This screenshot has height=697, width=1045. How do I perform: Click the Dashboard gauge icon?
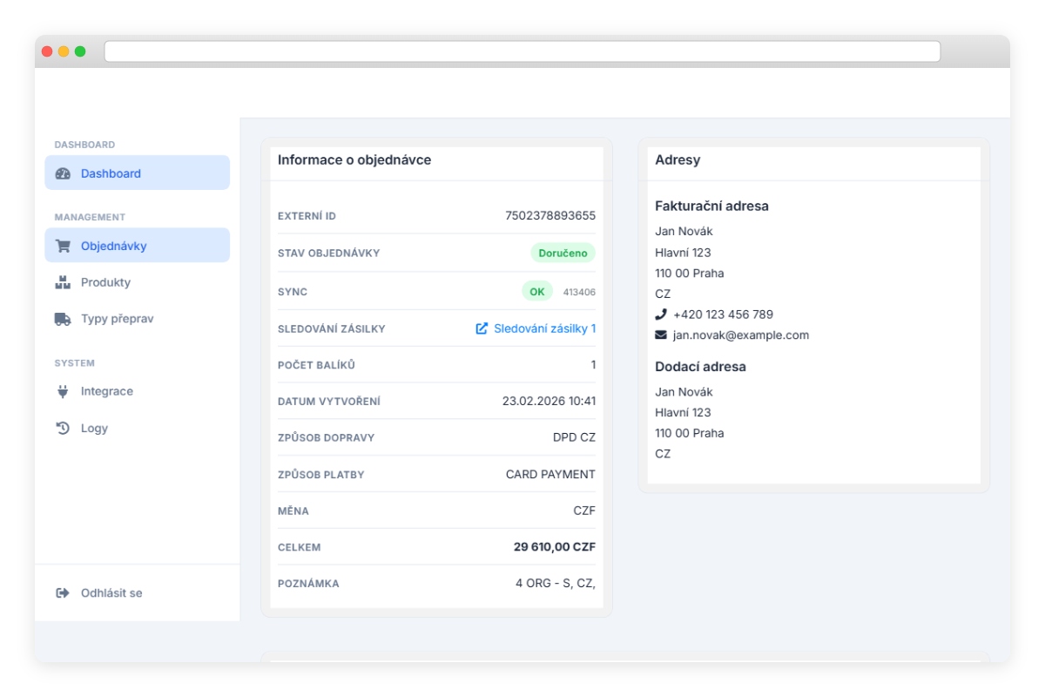pyautogui.click(x=63, y=173)
